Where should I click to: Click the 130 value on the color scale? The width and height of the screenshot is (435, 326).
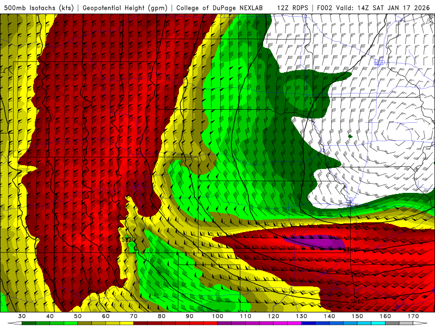(302, 316)
